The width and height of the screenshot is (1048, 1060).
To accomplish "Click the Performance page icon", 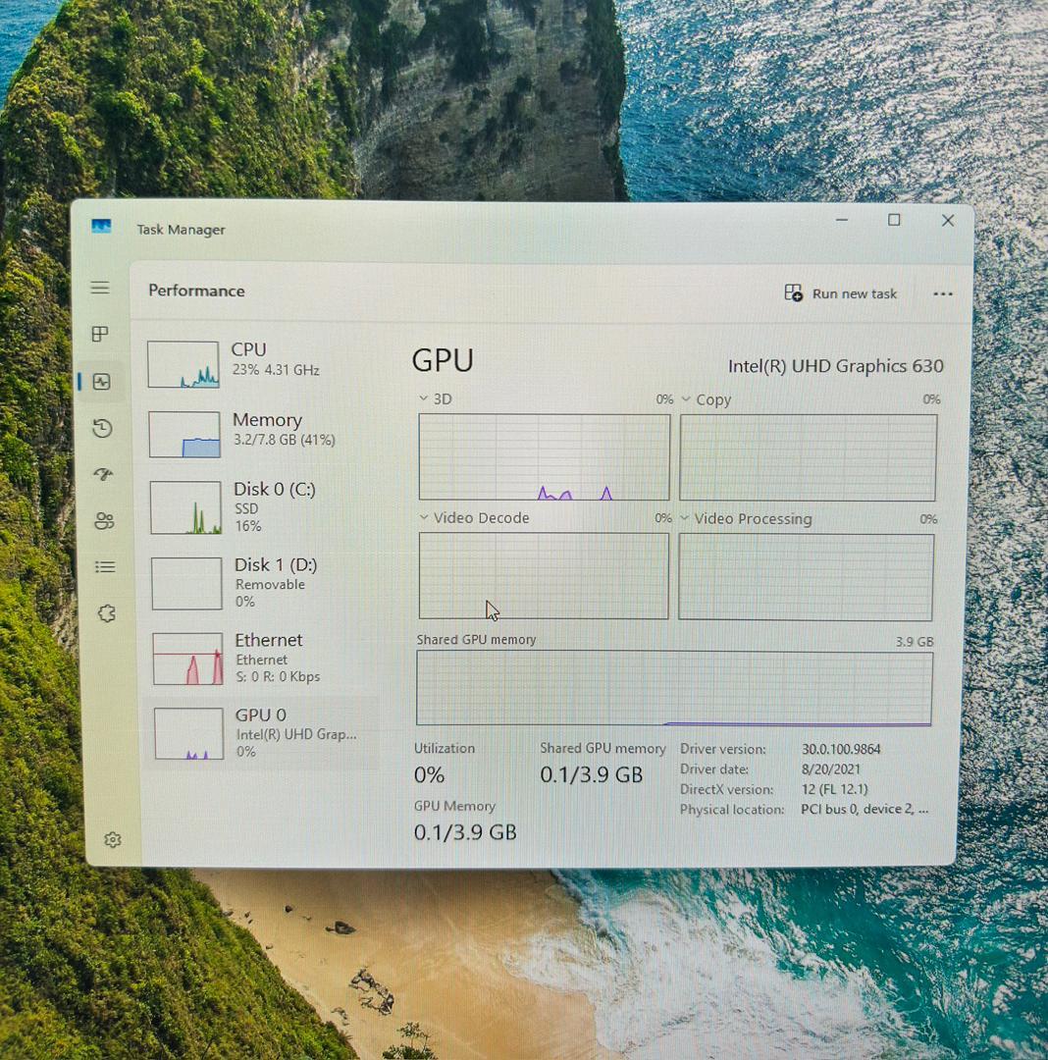I will coord(101,382).
